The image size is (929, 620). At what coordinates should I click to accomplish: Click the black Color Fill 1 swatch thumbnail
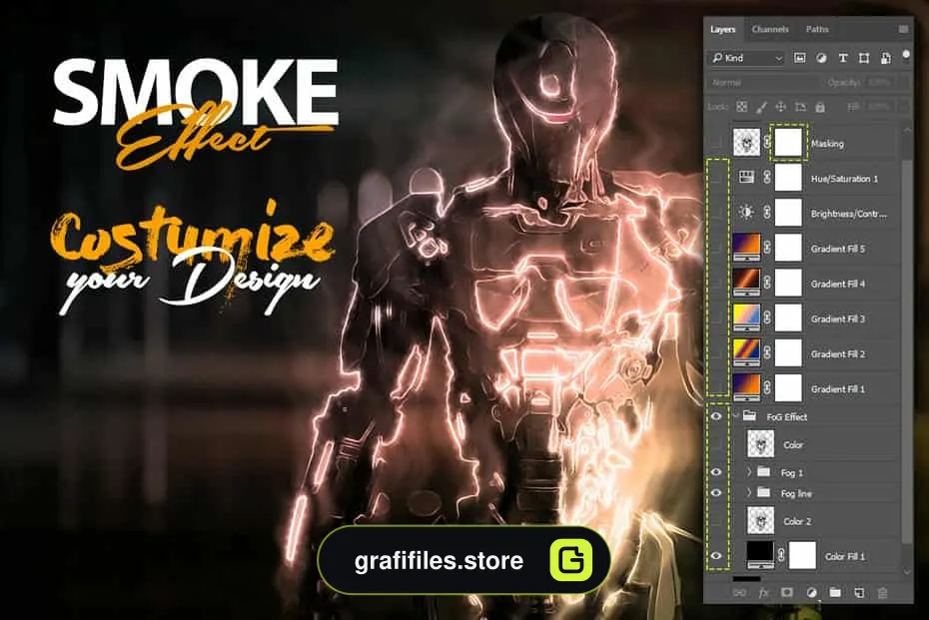click(x=760, y=555)
